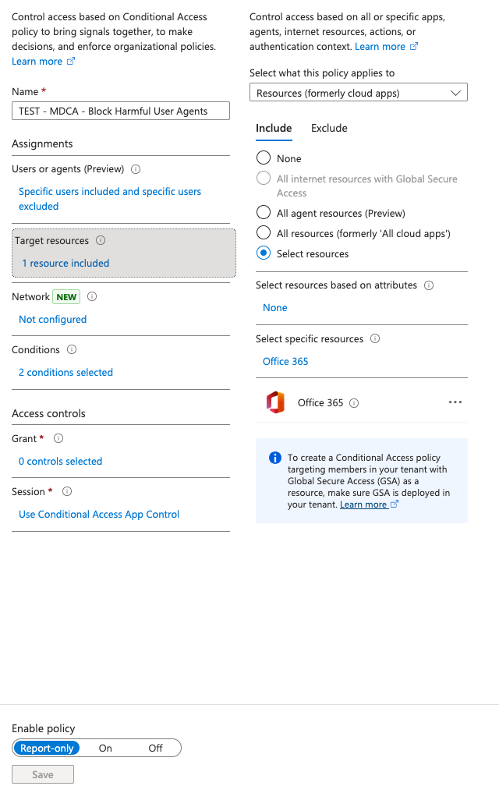Open Specific users included and excluded link
The width and height of the screenshot is (499, 793).
(x=110, y=199)
